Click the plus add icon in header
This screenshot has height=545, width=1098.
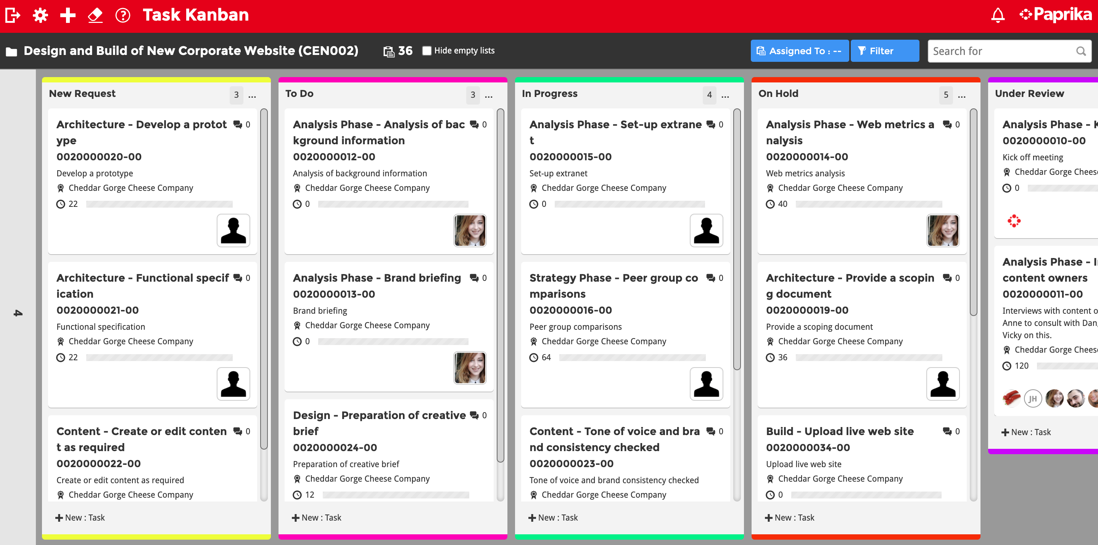pos(68,15)
